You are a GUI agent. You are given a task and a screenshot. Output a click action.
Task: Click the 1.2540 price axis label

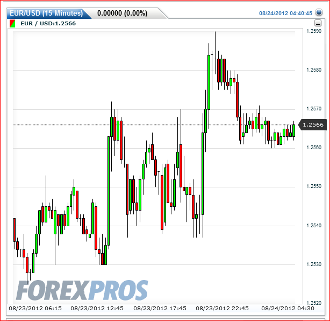314,226
